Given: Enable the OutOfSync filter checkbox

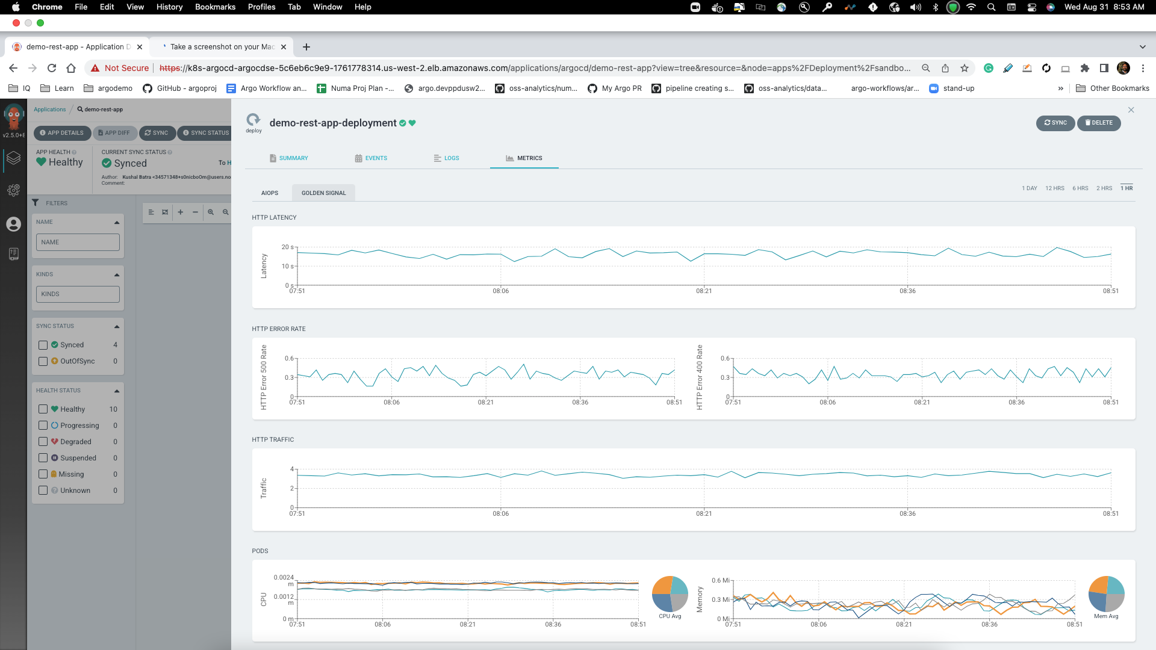Looking at the screenshot, I should pyautogui.click(x=43, y=361).
